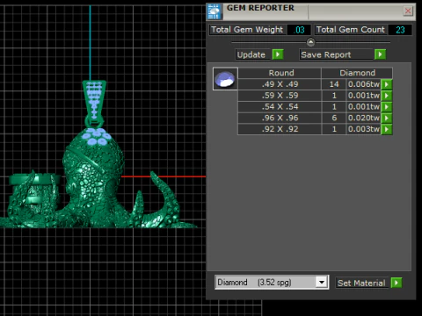Click the Total Gem Count label

pos(351,30)
